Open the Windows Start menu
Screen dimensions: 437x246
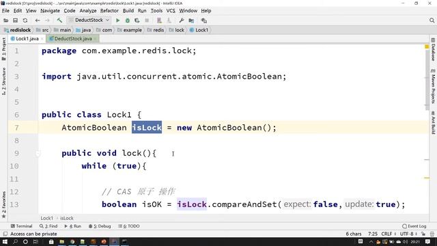pos(5,241)
